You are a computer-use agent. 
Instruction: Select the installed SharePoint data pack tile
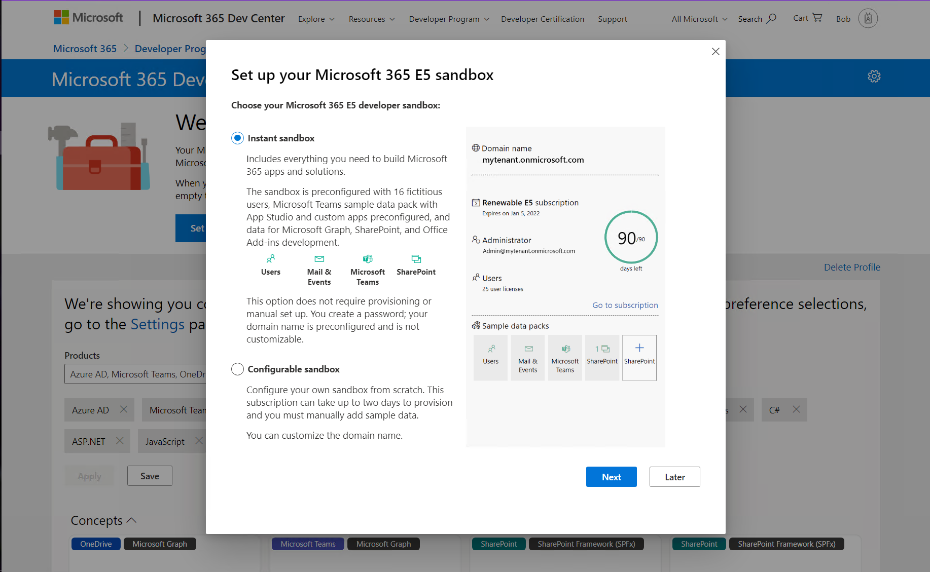coord(602,358)
